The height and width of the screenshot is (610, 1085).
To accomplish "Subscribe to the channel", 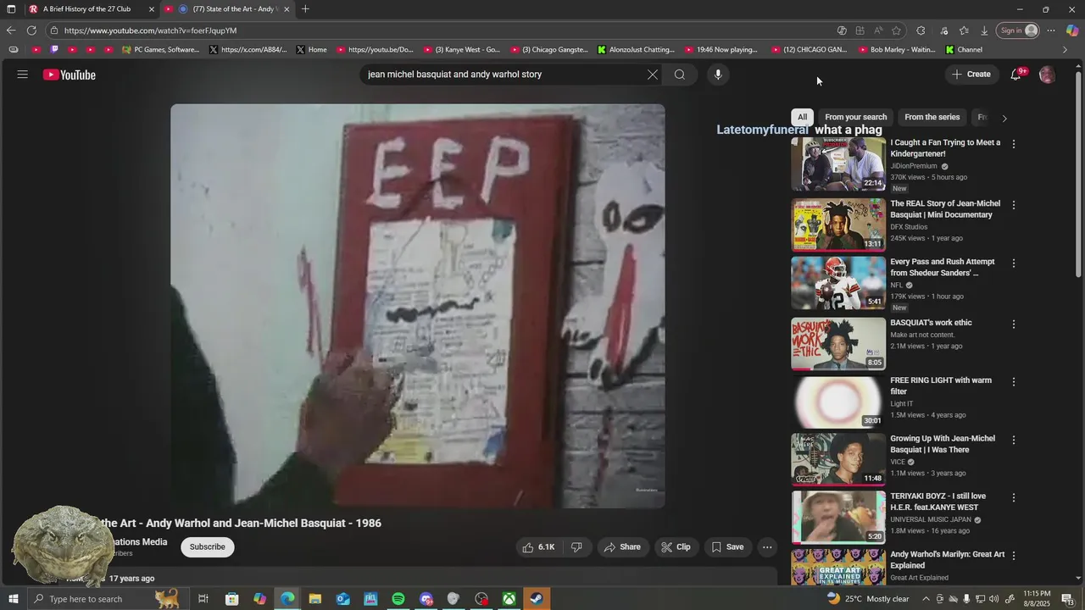I will (x=208, y=547).
